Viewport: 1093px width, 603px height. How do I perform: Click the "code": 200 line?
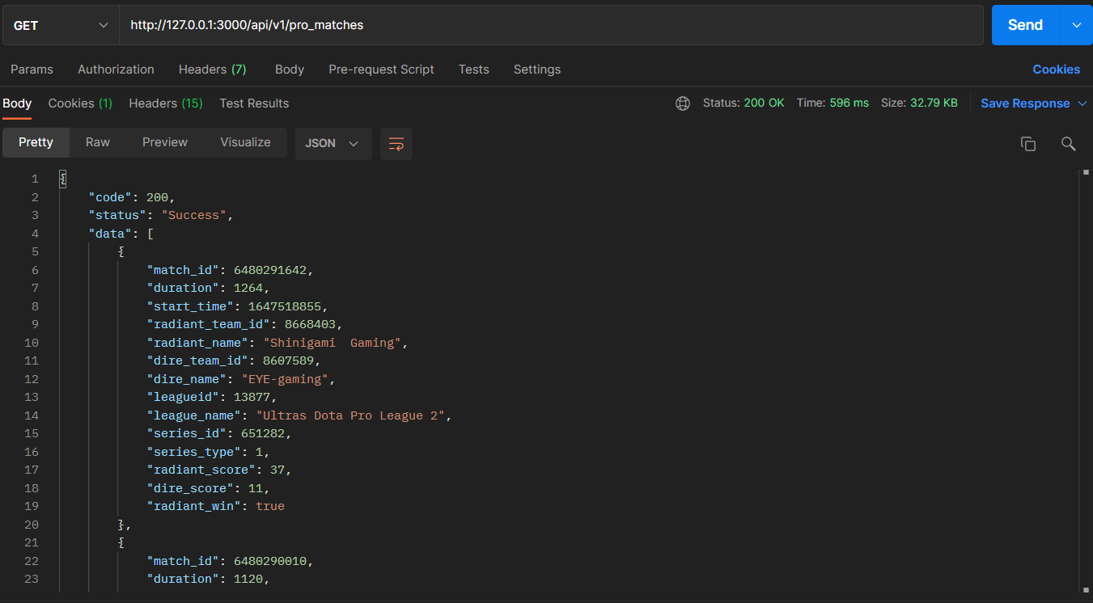point(132,197)
